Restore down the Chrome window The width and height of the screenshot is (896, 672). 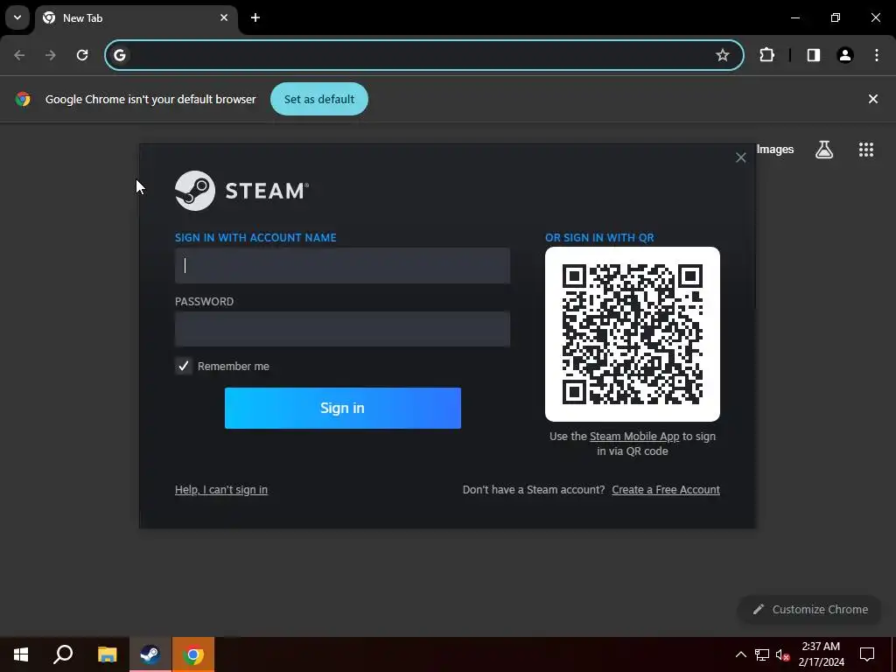click(x=836, y=17)
